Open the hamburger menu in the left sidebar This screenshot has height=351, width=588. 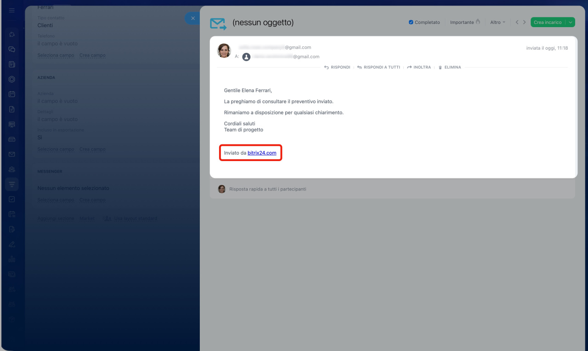click(12, 10)
